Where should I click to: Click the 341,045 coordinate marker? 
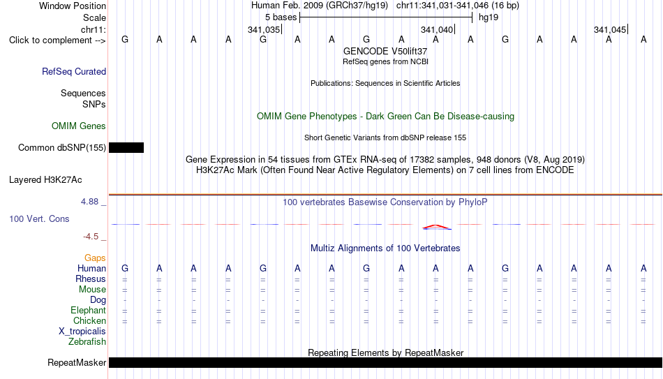click(x=610, y=29)
